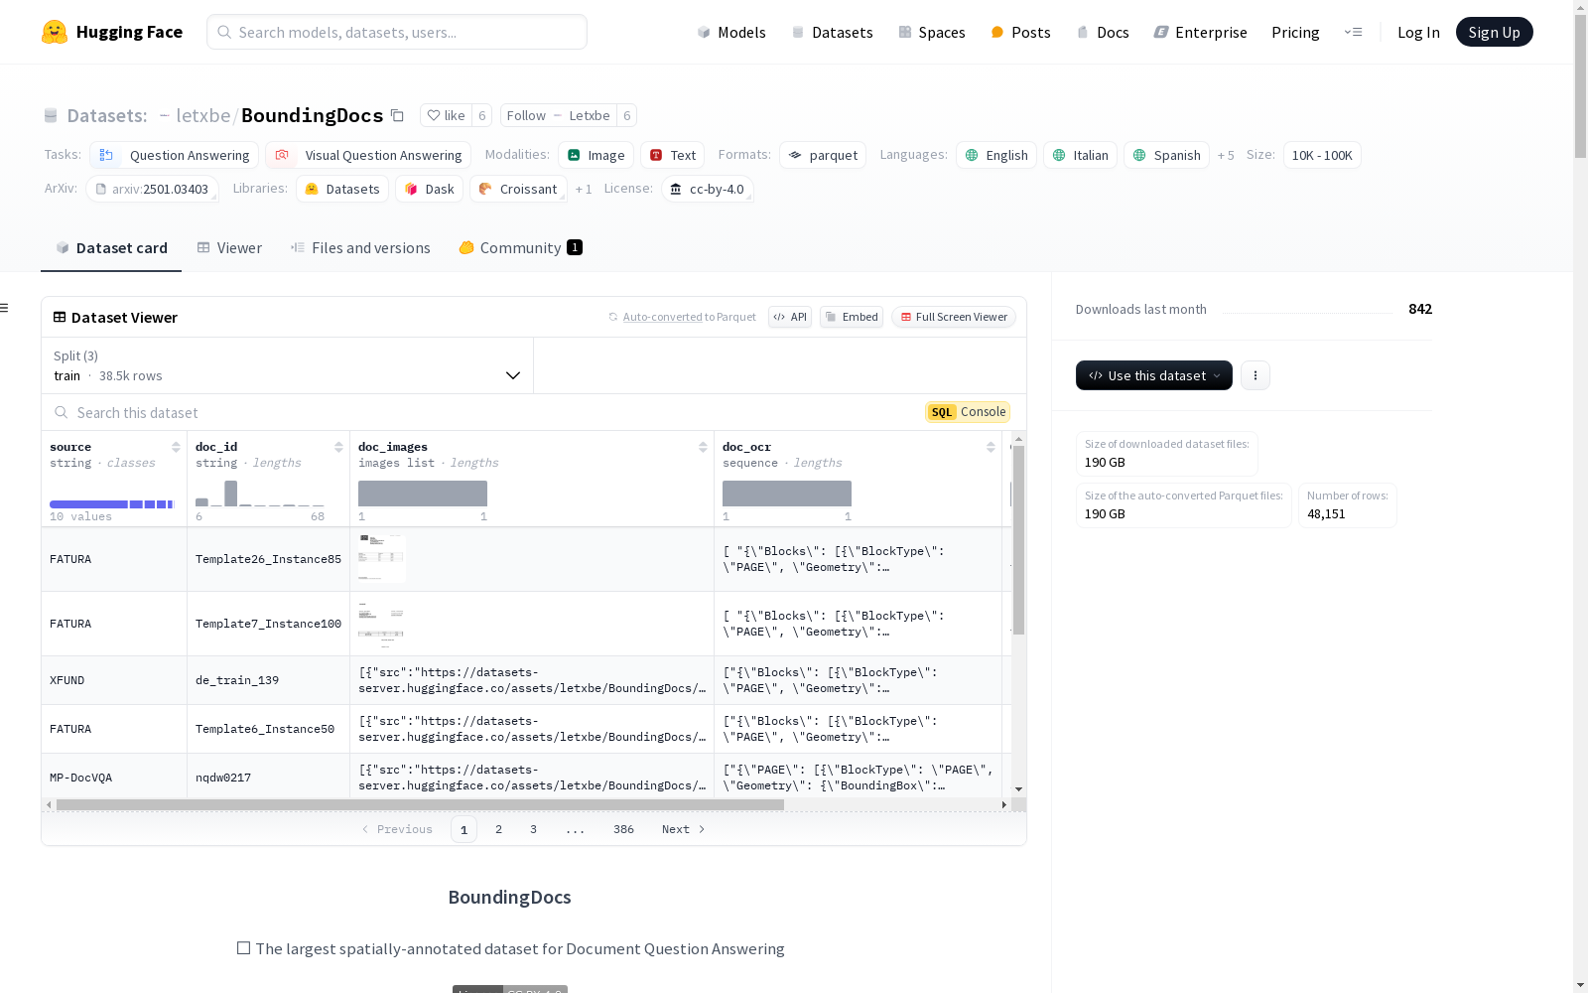Click the parquet format tag
This screenshot has height=993, width=1588.
coord(823,155)
